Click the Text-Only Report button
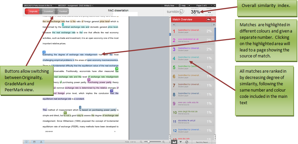298x144 pixels. [202, 142]
